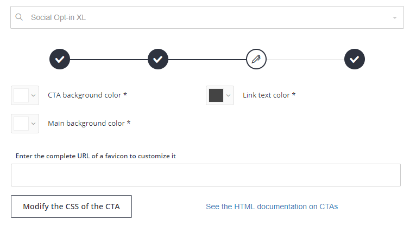
Task: Open chevron next to CTA background swatch
Action: click(34, 95)
